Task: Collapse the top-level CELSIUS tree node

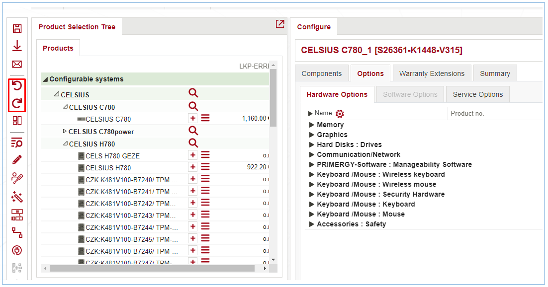Action: pyautogui.click(x=57, y=94)
